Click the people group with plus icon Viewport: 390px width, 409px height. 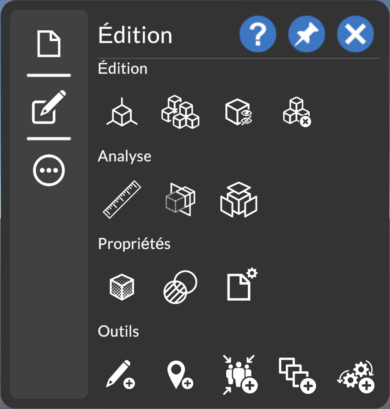240,375
